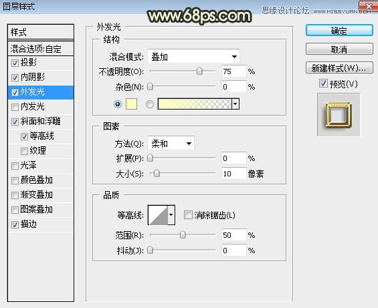The image size is (378, 308).
Task: Select the 样式 styles header item
Action: pyautogui.click(x=41, y=32)
